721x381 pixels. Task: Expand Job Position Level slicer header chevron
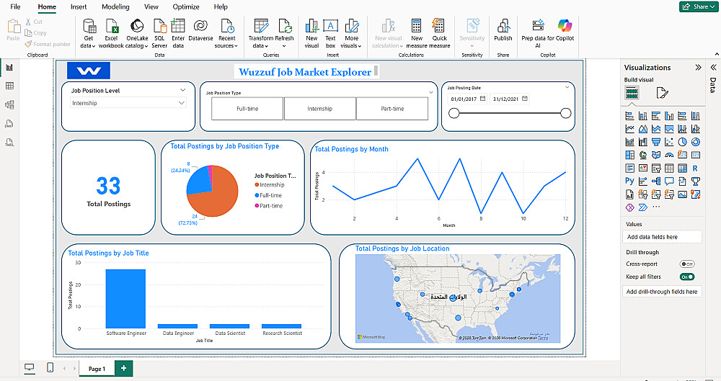coord(182,91)
